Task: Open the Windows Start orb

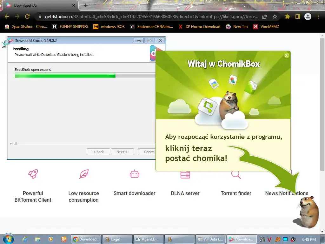Action: point(8,239)
